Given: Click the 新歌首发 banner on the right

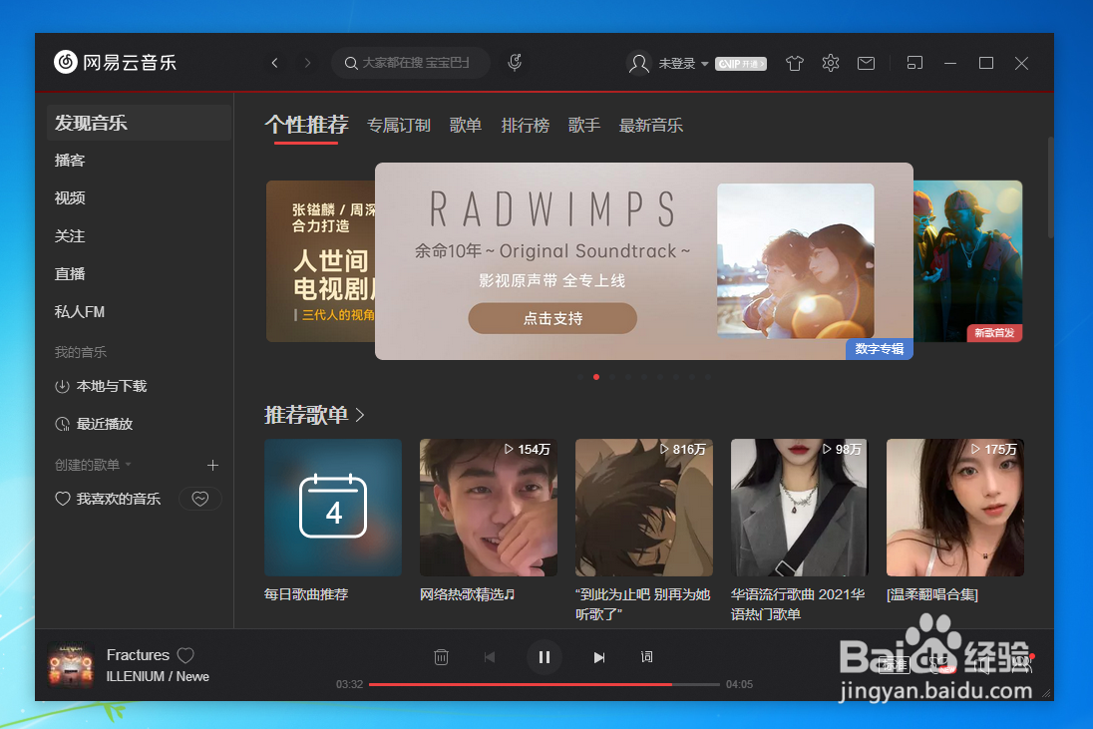Looking at the screenshot, I should pos(968,261).
